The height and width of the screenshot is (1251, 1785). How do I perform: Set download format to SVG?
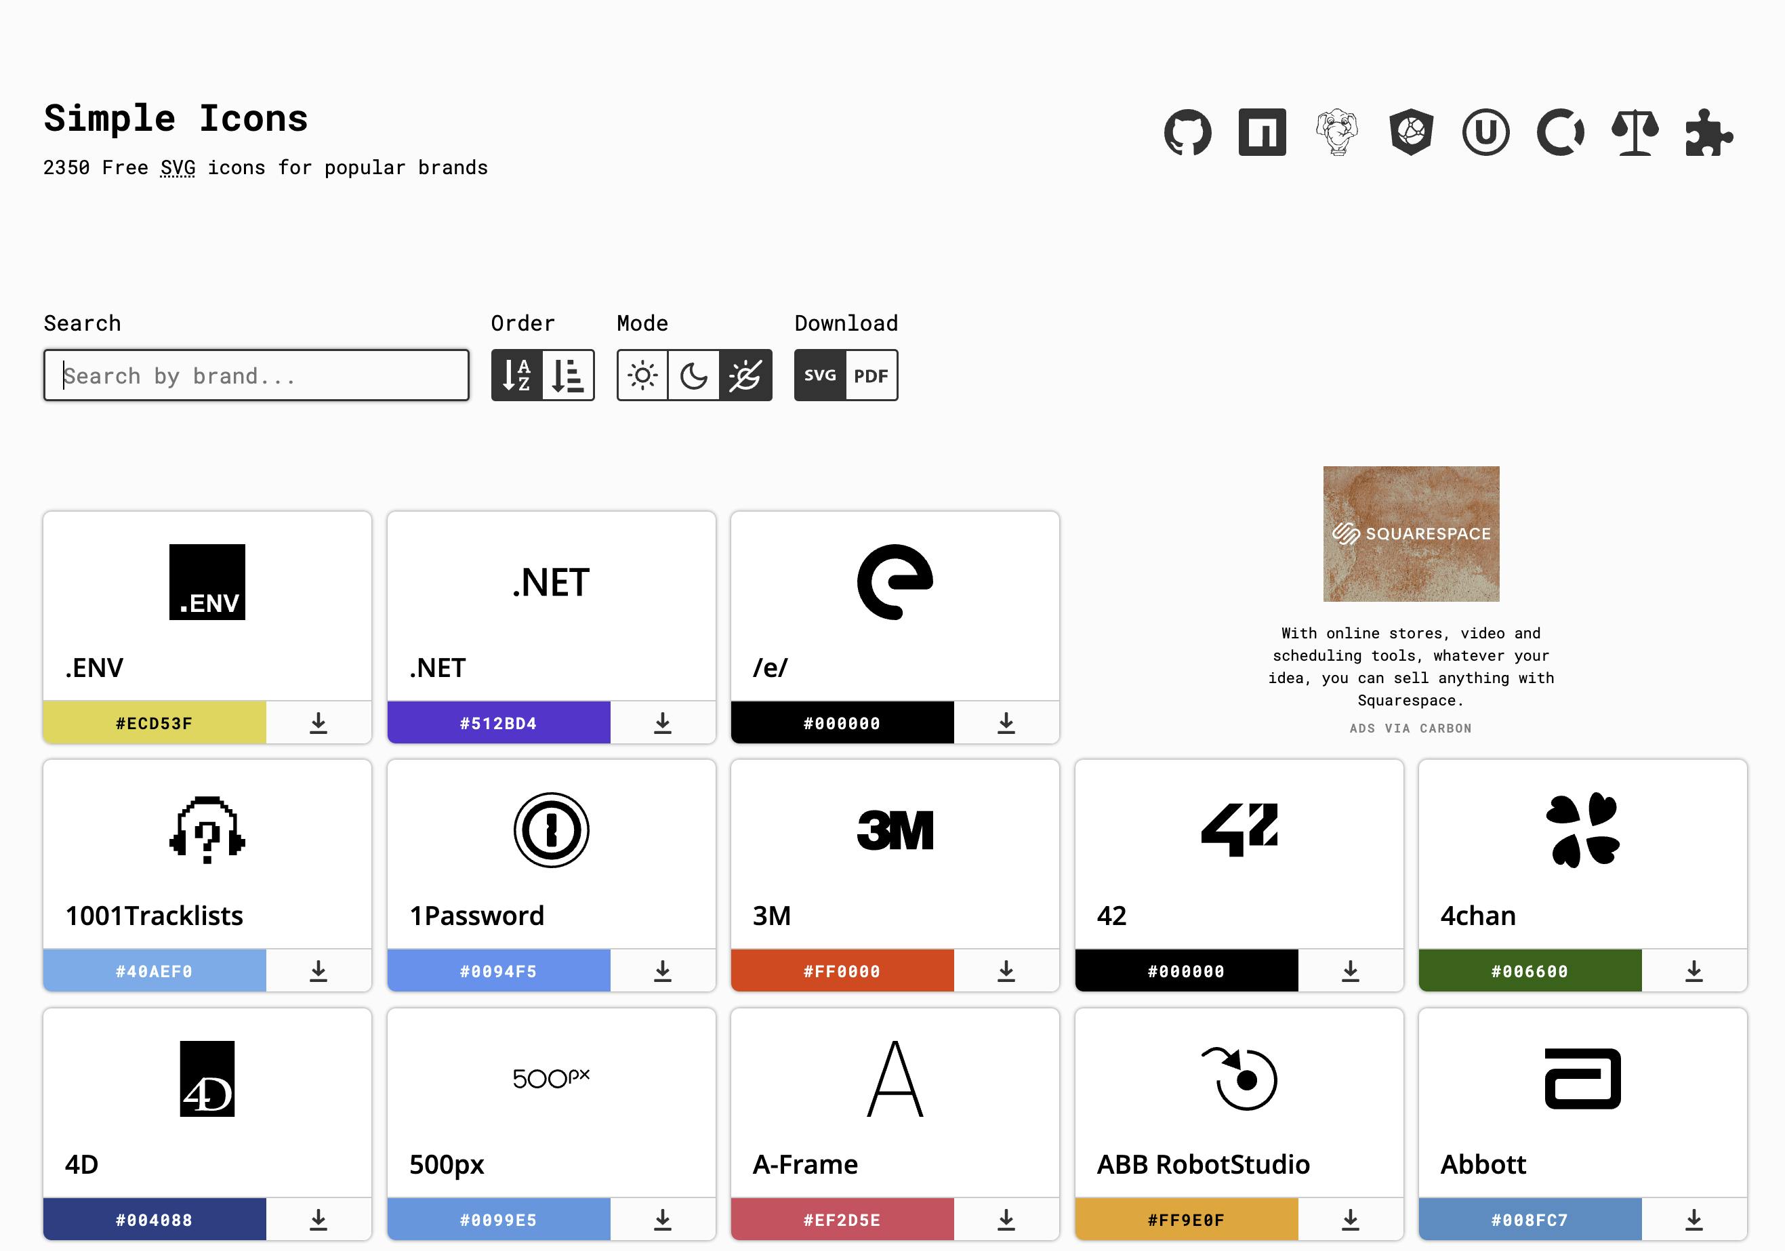click(820, 375)
